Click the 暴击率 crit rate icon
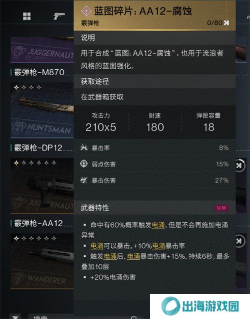250x319 pixels. [83, 147]
